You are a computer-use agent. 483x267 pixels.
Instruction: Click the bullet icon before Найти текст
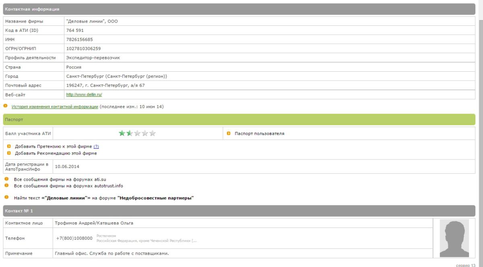coord(6,198)
